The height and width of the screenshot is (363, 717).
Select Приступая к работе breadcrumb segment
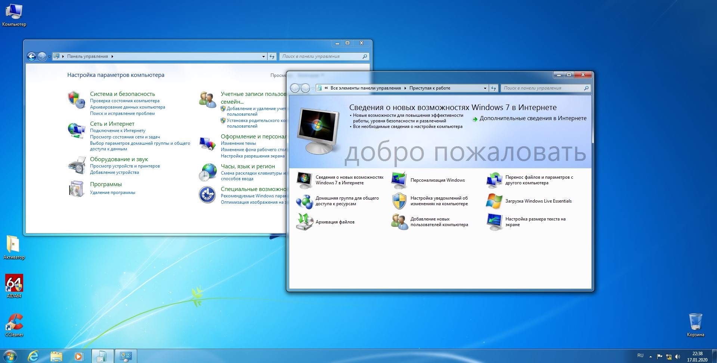tap(429, 88)
